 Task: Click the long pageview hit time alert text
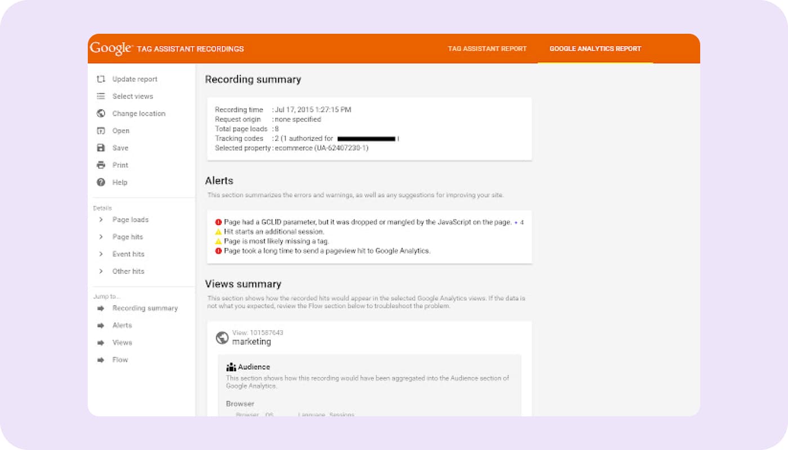click(x=327, y=251)
